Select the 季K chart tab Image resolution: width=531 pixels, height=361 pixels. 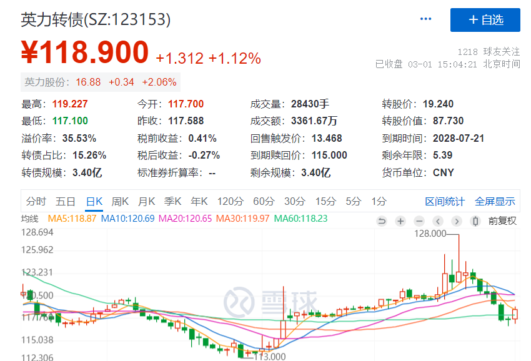point(172,201)
